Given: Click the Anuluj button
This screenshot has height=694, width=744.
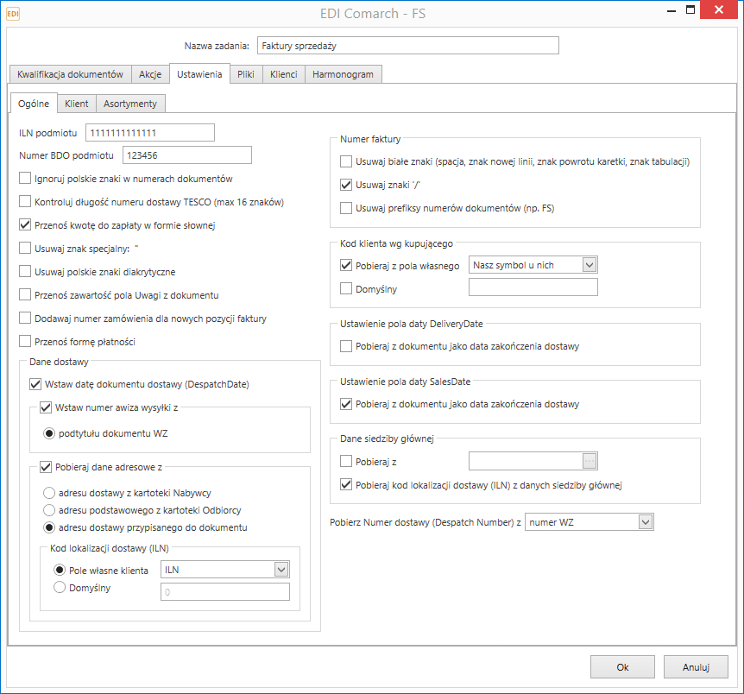Looking at the screenshot, I should click(696, 667).
